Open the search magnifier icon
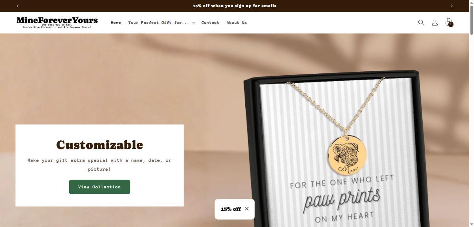The image size is (474, 227). [x=421, y=22]
